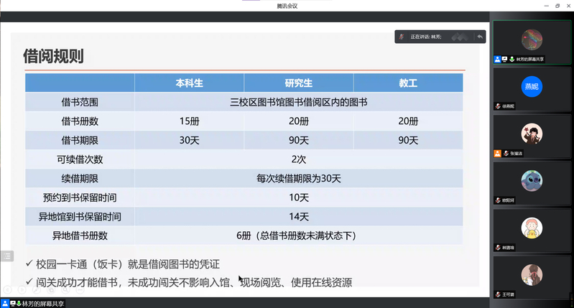574x308 pixels.
Task: Click the muted mic icon in speaker bar
Action: point(402,36)
